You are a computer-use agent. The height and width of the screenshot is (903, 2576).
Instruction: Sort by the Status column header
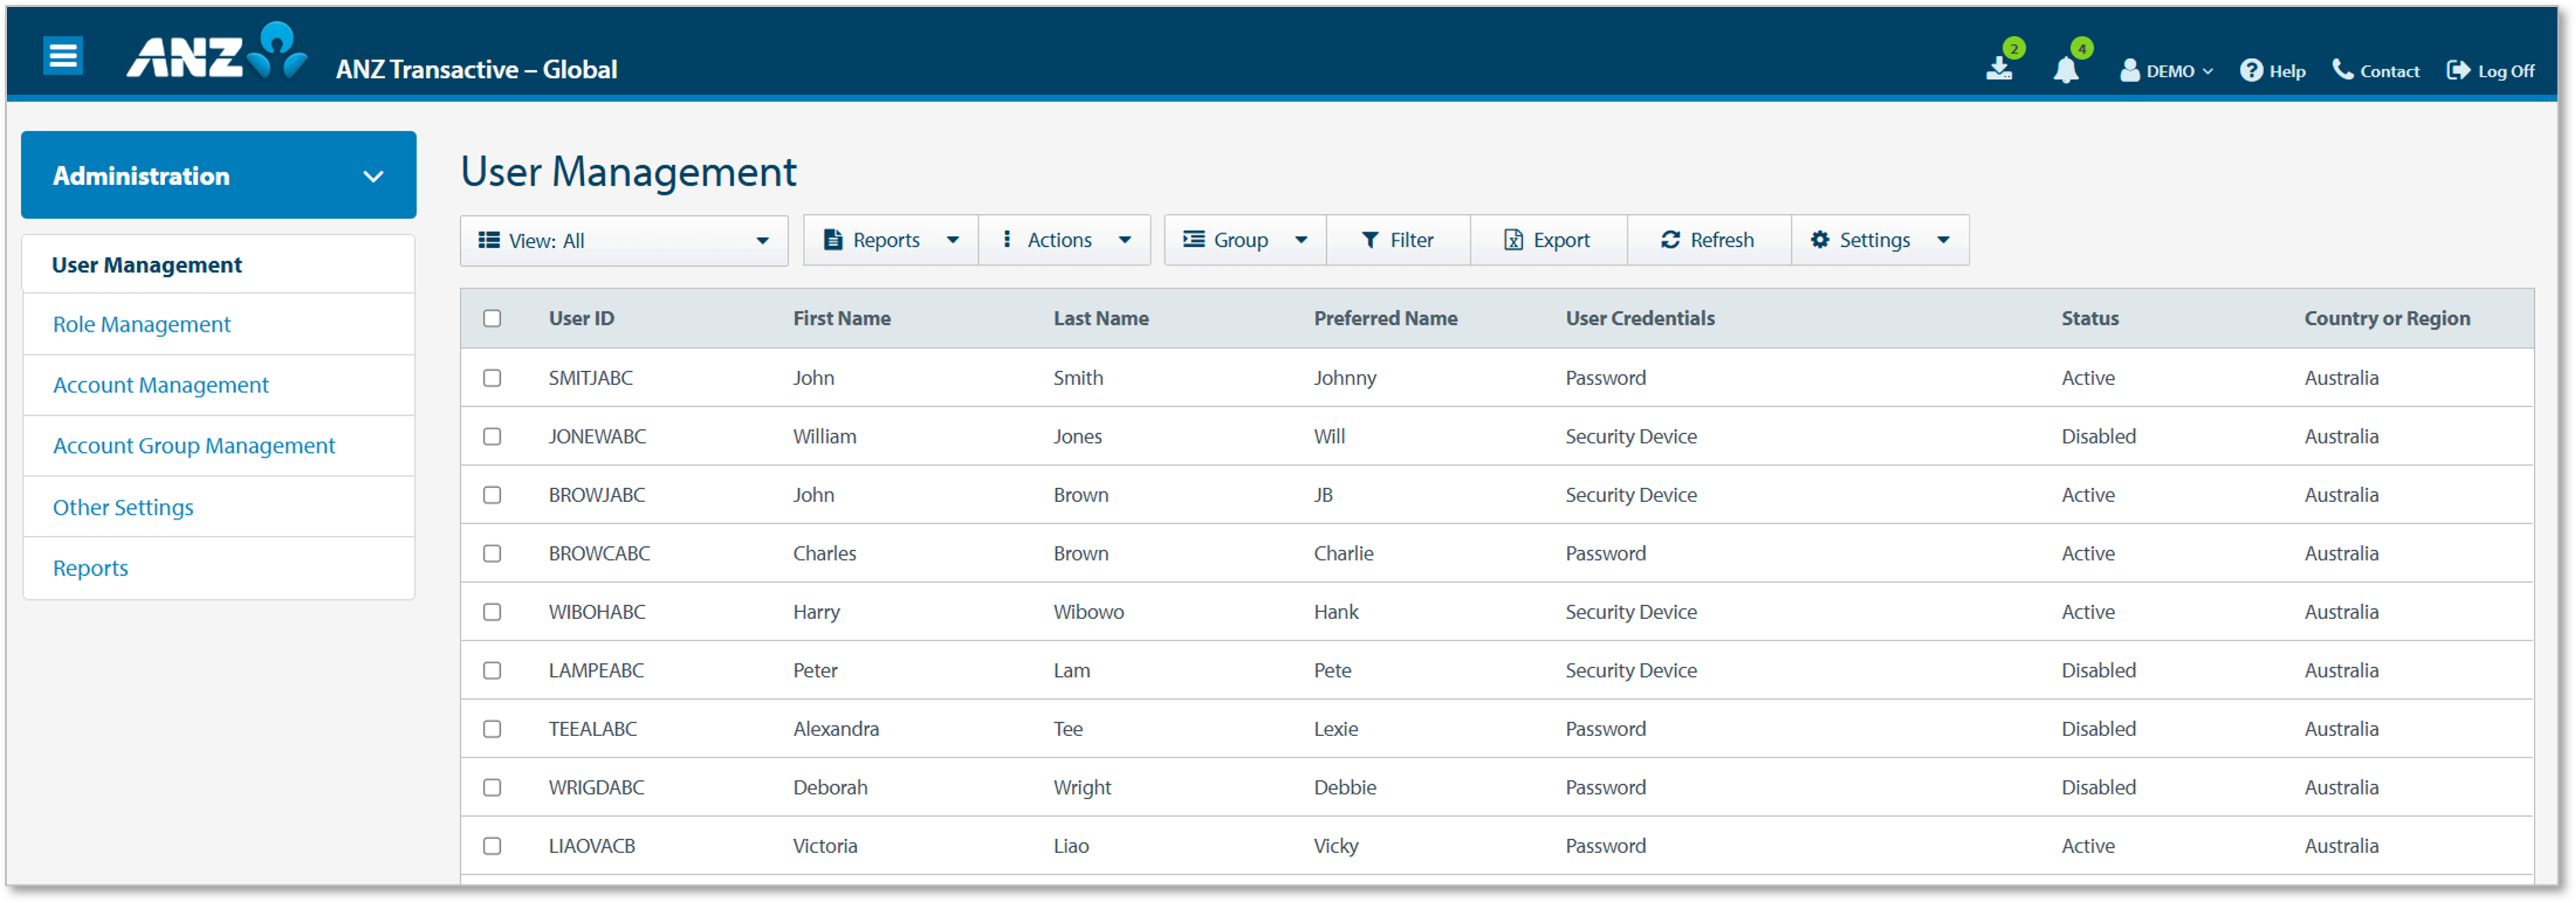pyautogui.click(x=2089, y=319)
